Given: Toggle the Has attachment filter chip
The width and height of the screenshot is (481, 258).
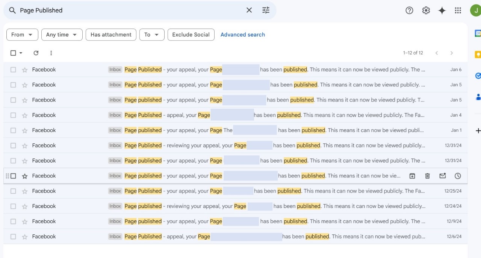Looking at the screenshot, I should pyautogui.click(x=111, y=35).
